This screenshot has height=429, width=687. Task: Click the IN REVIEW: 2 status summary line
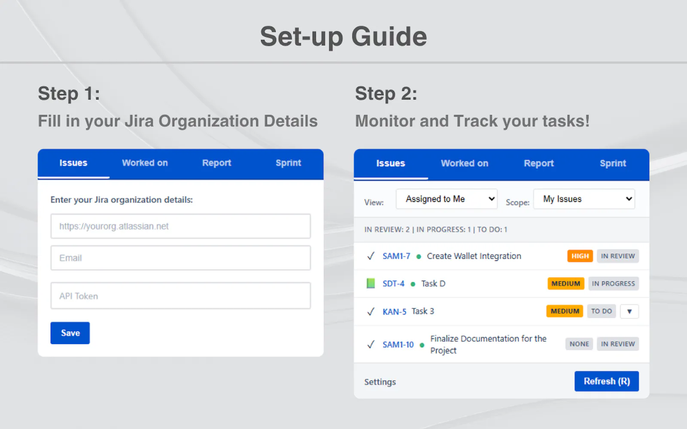coord(436,230)
